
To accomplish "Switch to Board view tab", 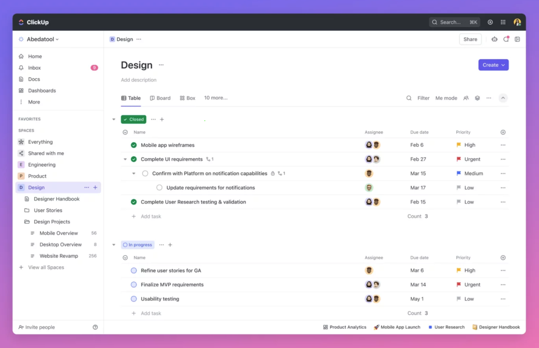I will 163,97.
